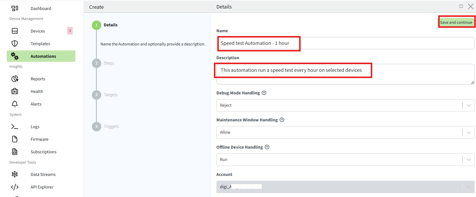Open the Automations menu item
476x197 pixels.
[43, 56]
